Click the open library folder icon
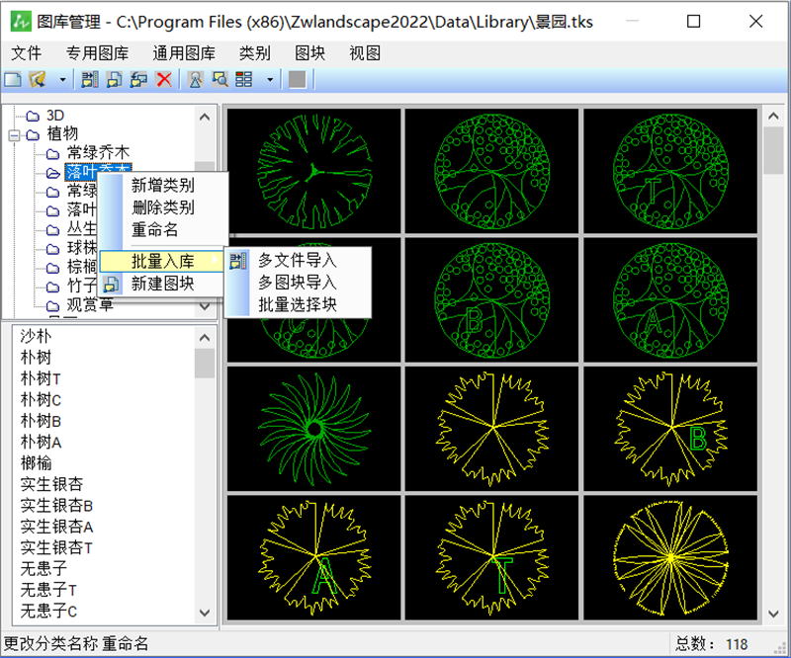Image resolution: width=791 pixels, height=658 pixels. (x=38, y=79)
